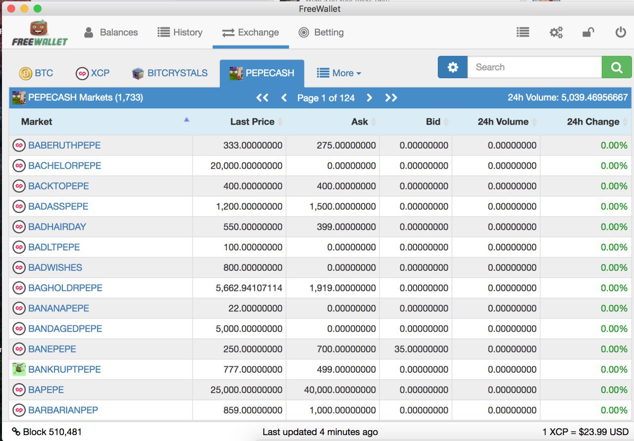Viewport: 634px width, 441px height.
Task: Click BAPEPE asset icon
Action: pos(19,390)
